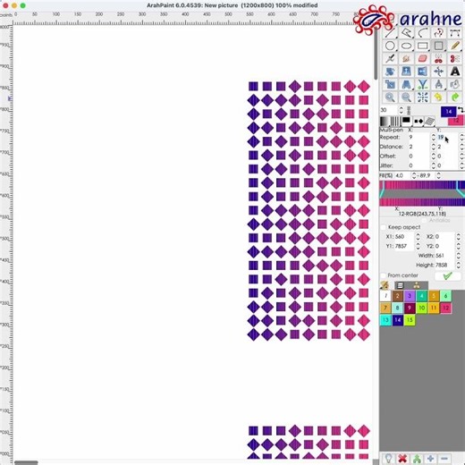Enable the From center checkbox
The image size is (465, 465).
[x=384, y=275]
